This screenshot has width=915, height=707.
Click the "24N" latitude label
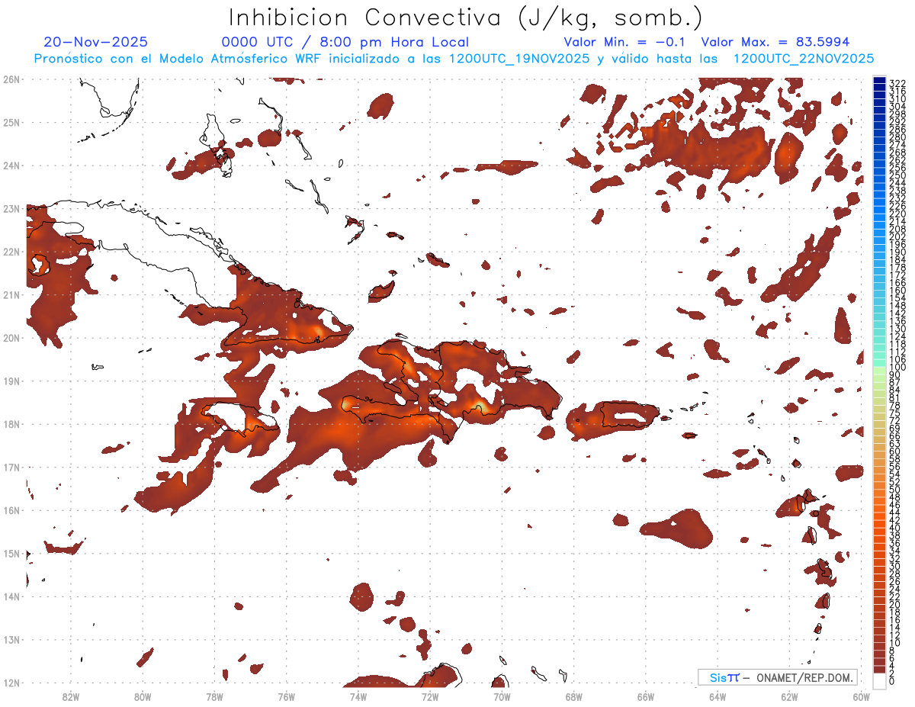[11, 166]
